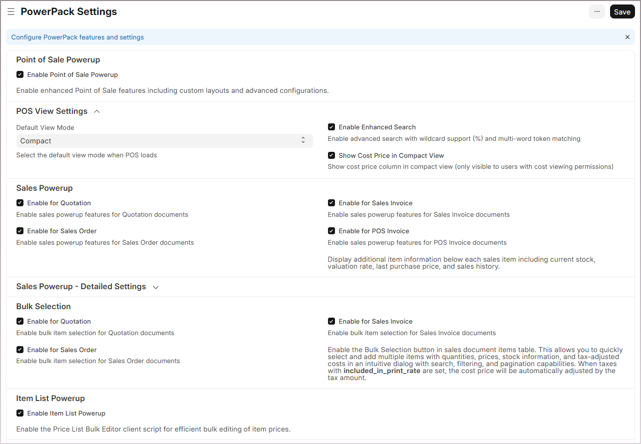Toggle Bulk Selection Enable for Quotation
This screenshot has width=641, height=444.
click(x=20, y=321)
